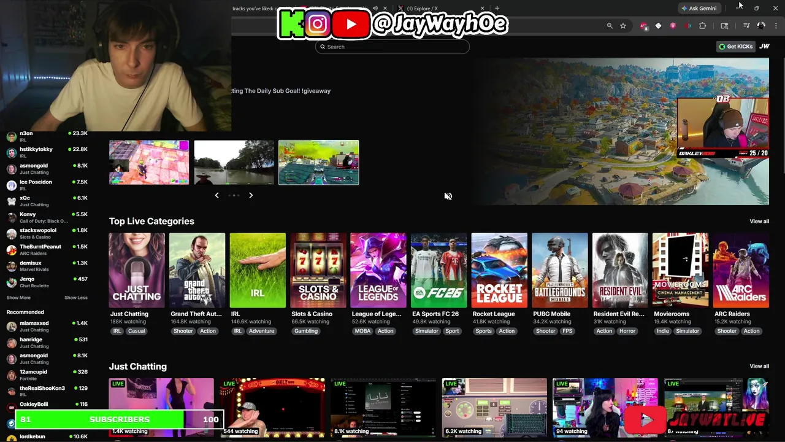This screenshot has width=785, height=442.
Task: Expand followed list with Show More
Action: [18, 298]
